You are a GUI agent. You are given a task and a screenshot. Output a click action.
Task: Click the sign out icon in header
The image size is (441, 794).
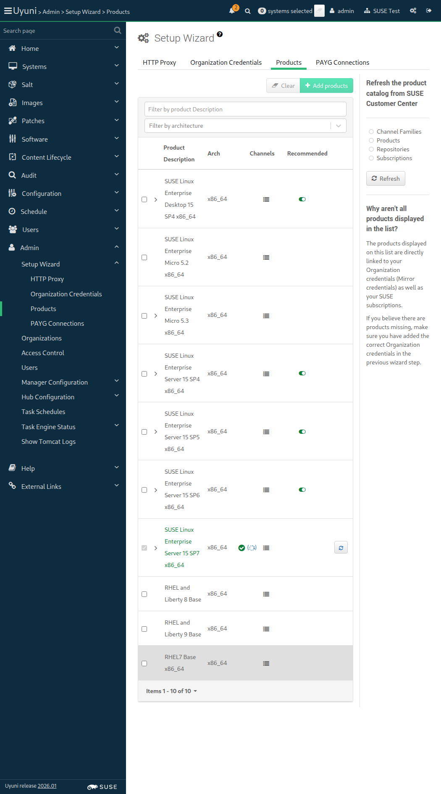429,11
